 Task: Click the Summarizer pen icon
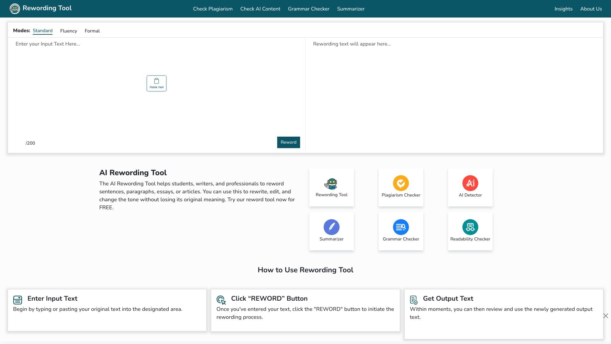[x=331, y=227]
